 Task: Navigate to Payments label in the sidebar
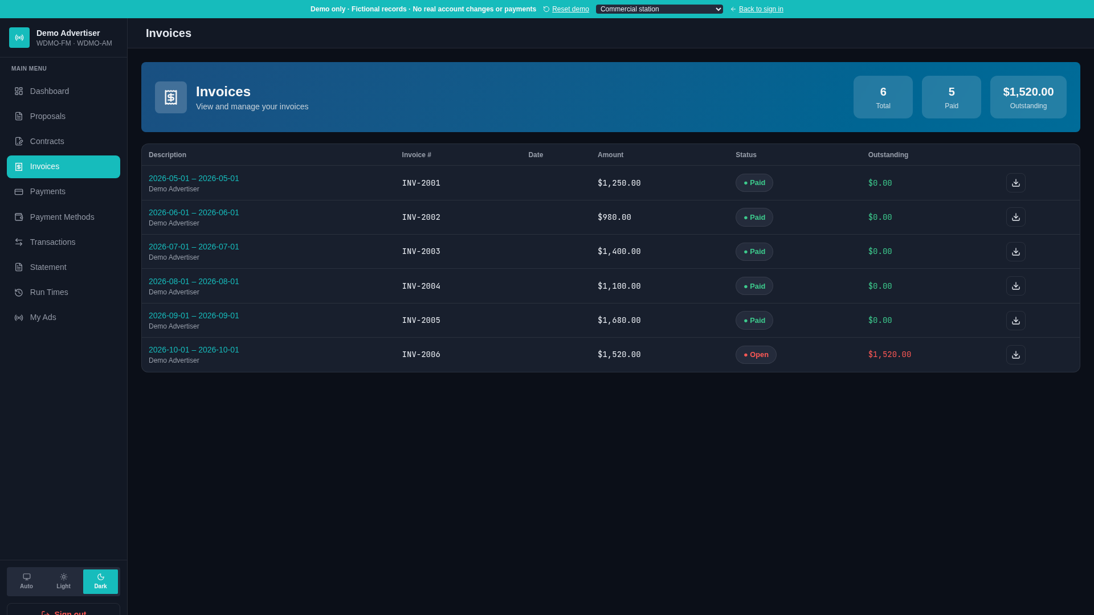coord(48,192)
